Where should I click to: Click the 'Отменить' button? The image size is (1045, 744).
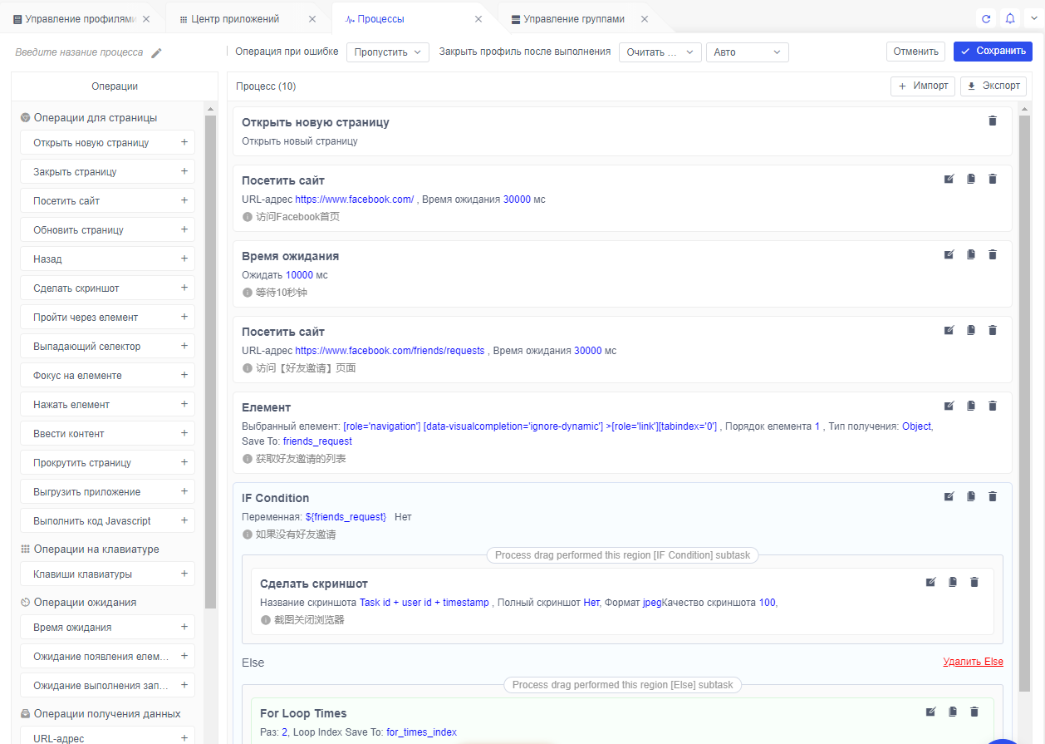(915, 52)
